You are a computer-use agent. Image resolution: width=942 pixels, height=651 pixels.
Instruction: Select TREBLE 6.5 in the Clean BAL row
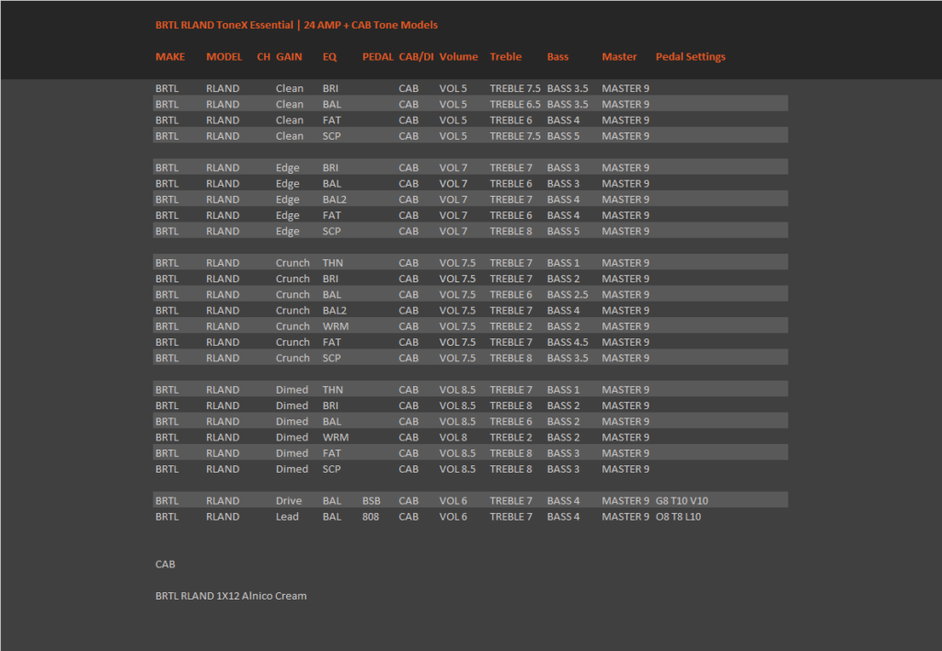click(515, 104)
